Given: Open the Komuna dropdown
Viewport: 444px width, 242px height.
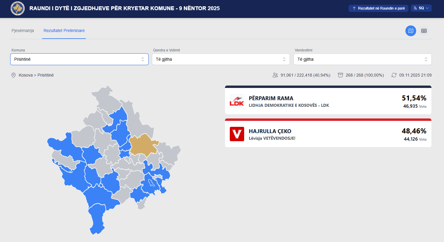Looking at the screenshot, I should point(79,59).
